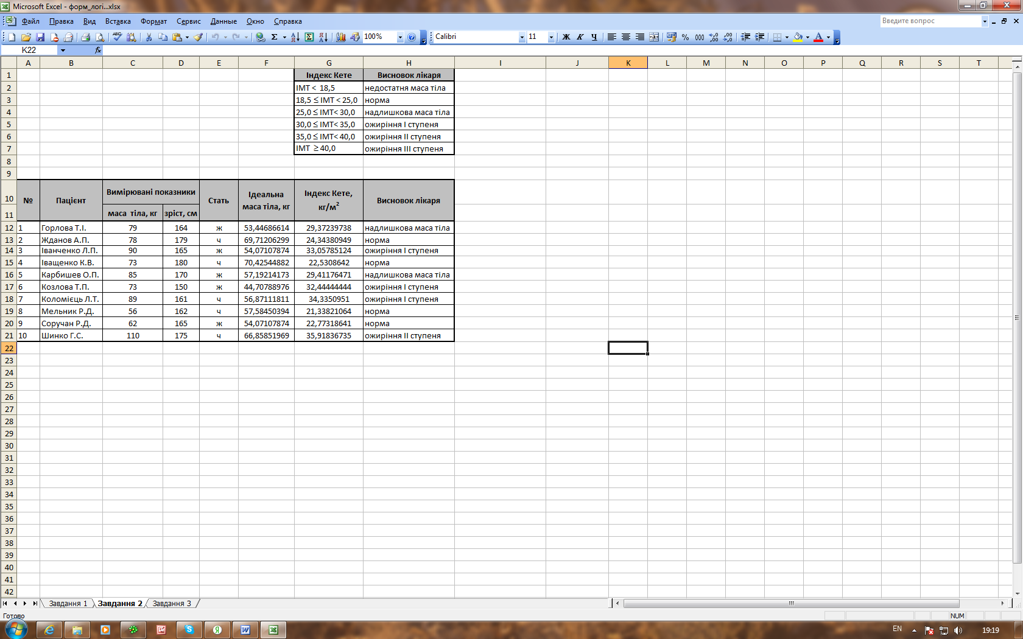
Task: Toggle underline formatting (Ч)
Action: (x=594, y=37)
